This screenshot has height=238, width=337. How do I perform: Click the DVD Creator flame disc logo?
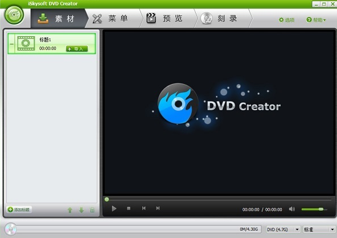(178, 104)
